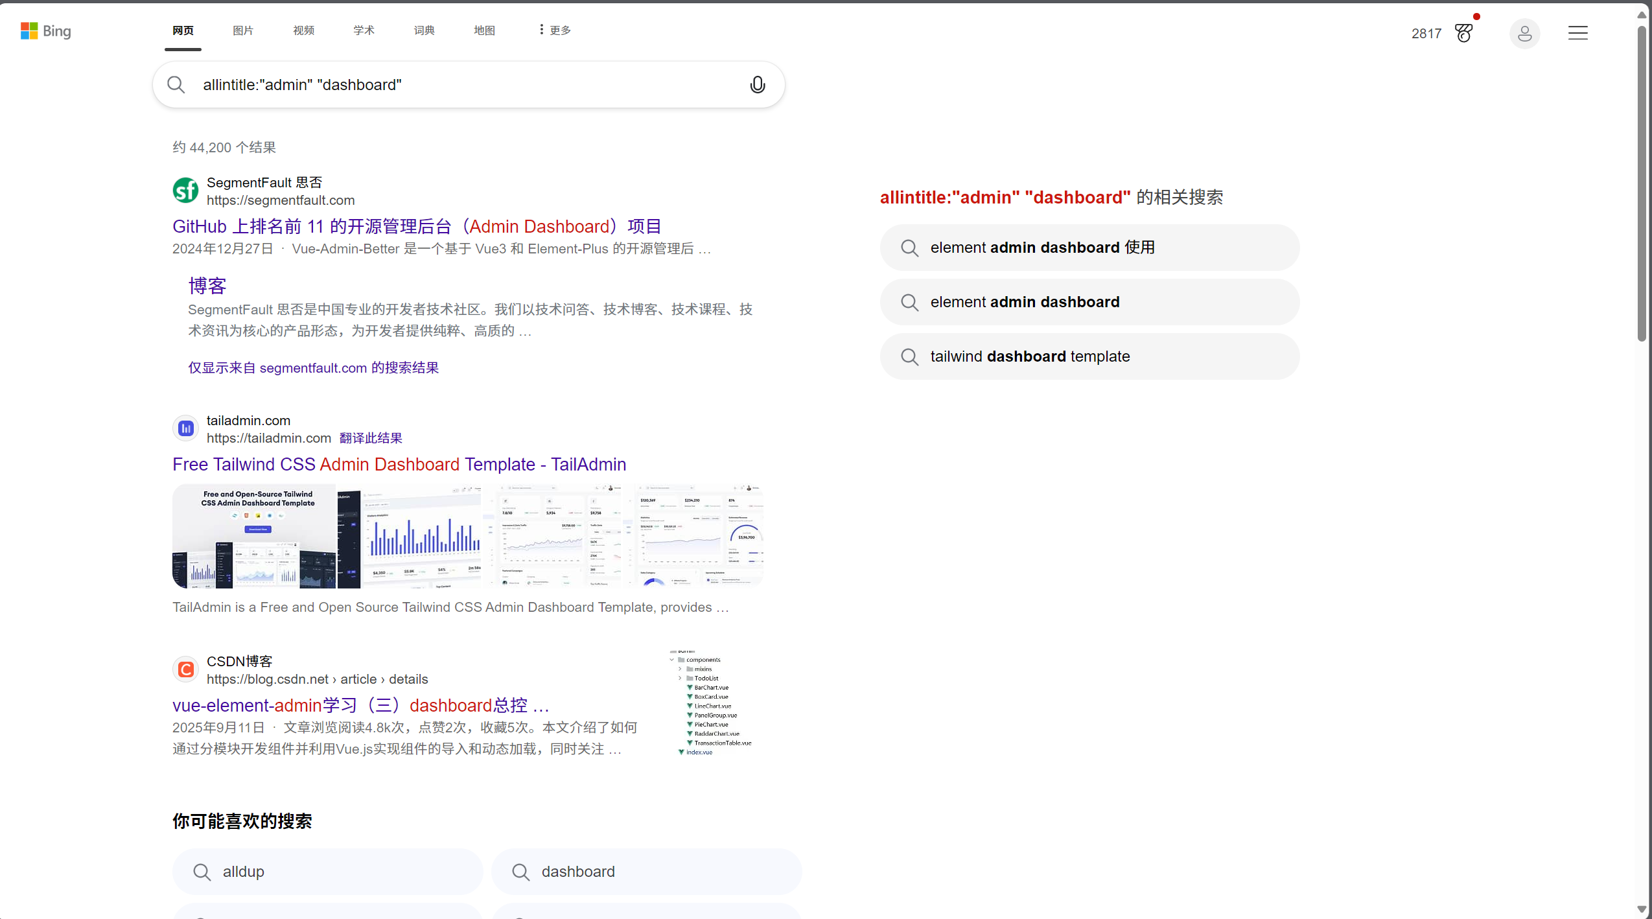Screen dimensions: 1652x919
Task: Click the CSDN博客 site favicon
Action: coord(185,669)
